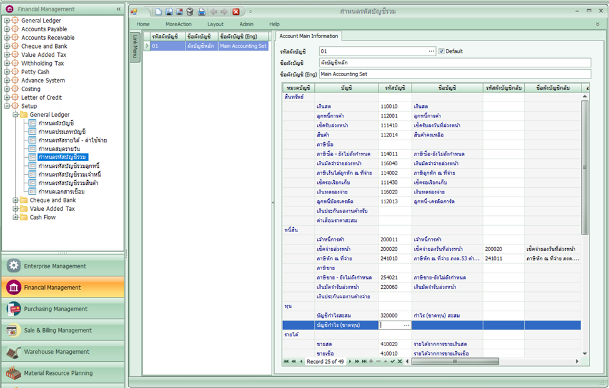Image resolution: width=609 pixels, height=388 pixels.
Task: Select the Account Main Information tab
Action: pyautogui.click(x=309, y=36)
